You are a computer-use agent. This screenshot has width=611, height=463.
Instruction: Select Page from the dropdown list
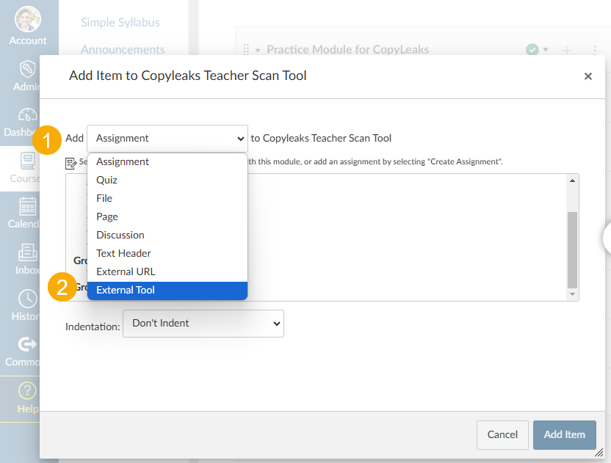tap(167, 217)
